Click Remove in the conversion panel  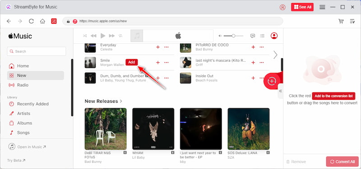(x=296, y=162)
